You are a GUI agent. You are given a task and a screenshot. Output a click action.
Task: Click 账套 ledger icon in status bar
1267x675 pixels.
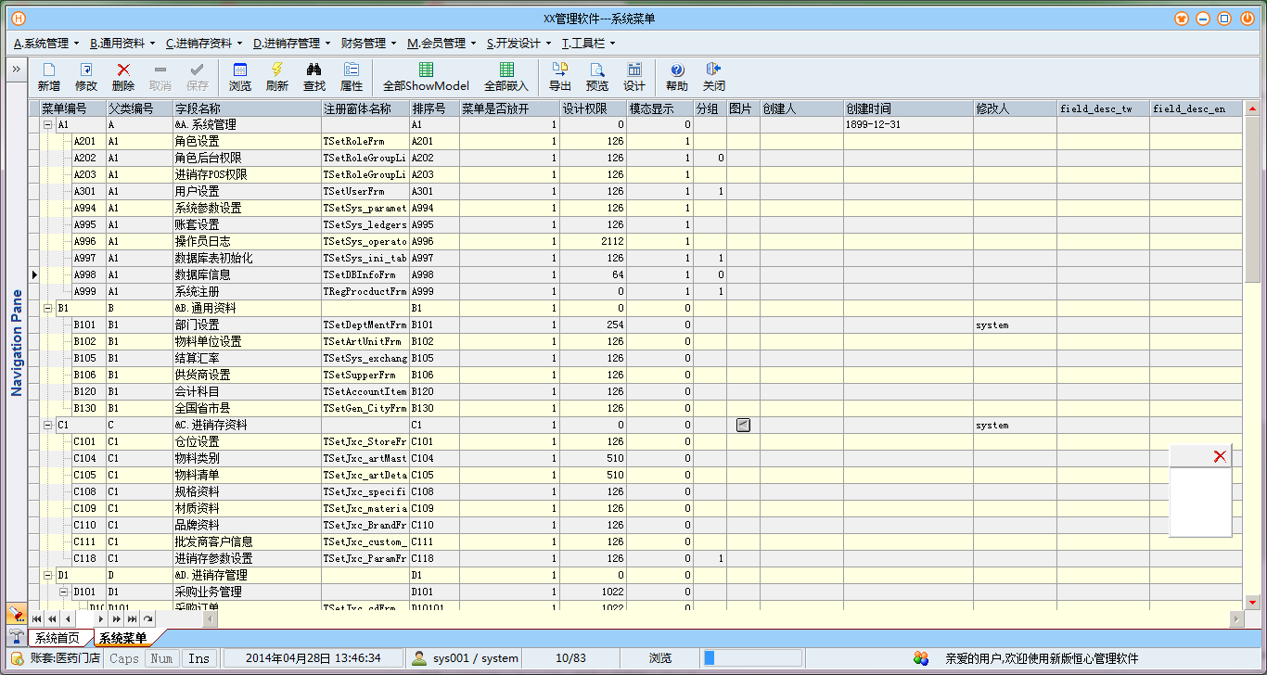click(18, 658)
